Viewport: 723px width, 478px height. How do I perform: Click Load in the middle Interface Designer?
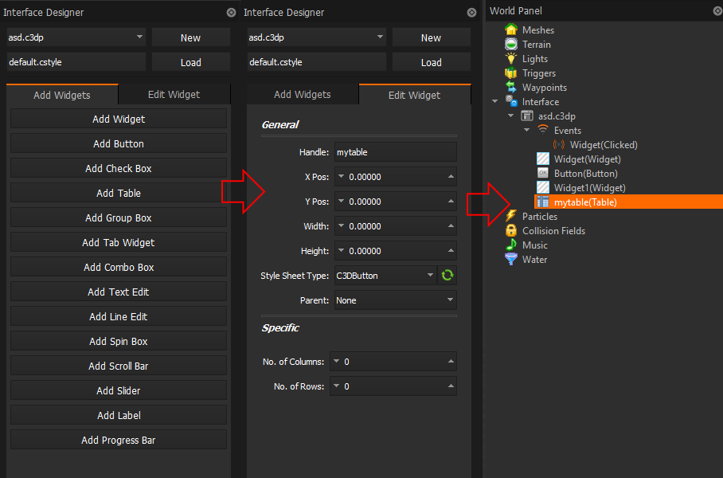[431, 62]
